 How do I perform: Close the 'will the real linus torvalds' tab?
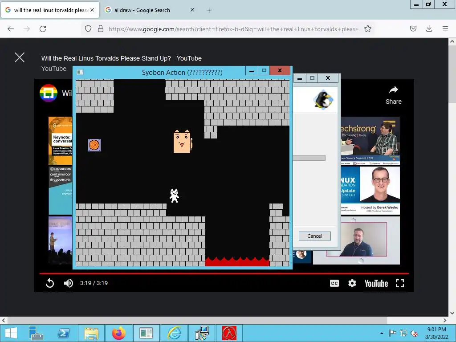[x=92, y=10]
